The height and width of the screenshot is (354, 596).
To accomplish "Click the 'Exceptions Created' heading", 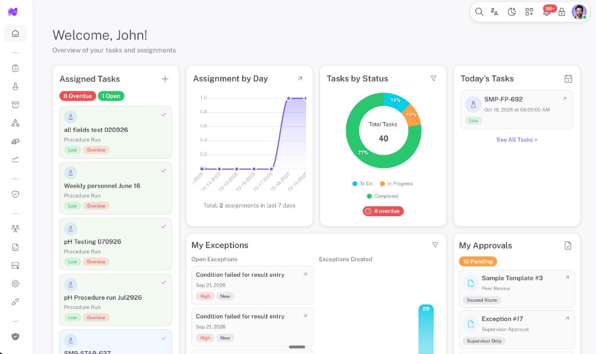I will (346, 259).
